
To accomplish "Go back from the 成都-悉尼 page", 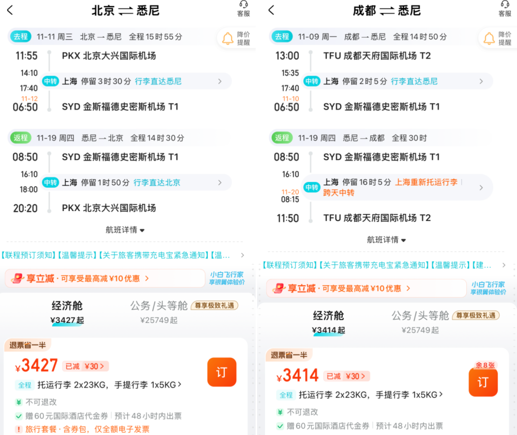I will click(271, 10).
